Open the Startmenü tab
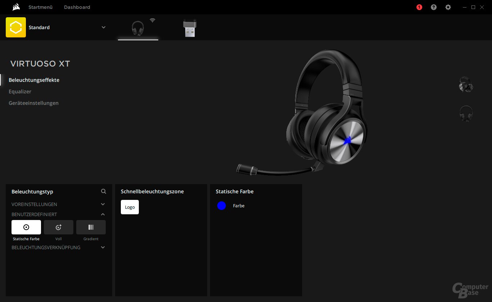 [x=41, y=7]
